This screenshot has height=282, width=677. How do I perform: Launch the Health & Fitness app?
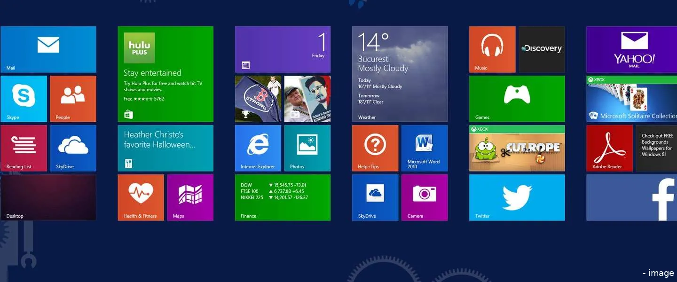click(x=141, y=197)
